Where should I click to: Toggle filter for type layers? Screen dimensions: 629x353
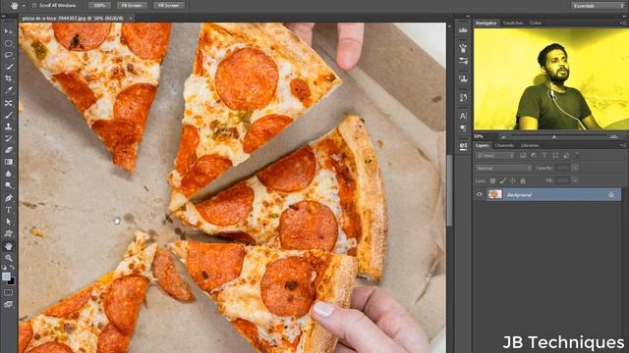(544, 155)
